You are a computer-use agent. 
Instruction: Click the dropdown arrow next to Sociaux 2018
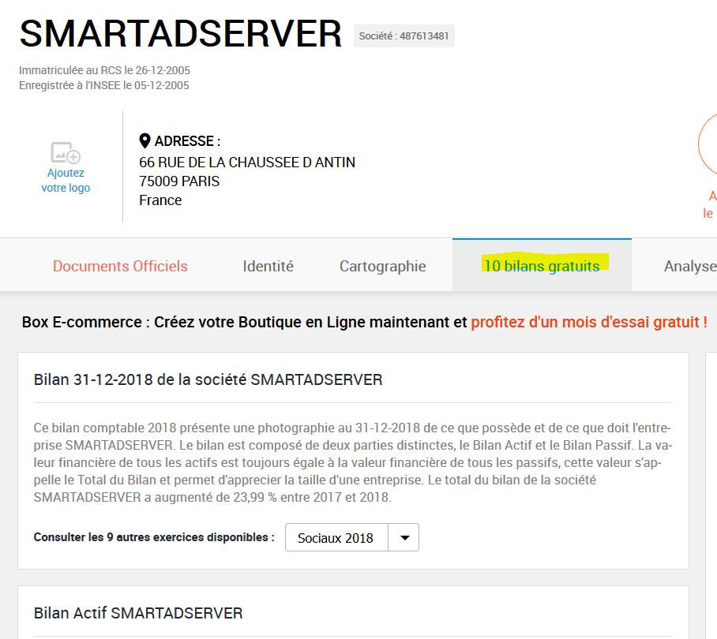[405, 538]
